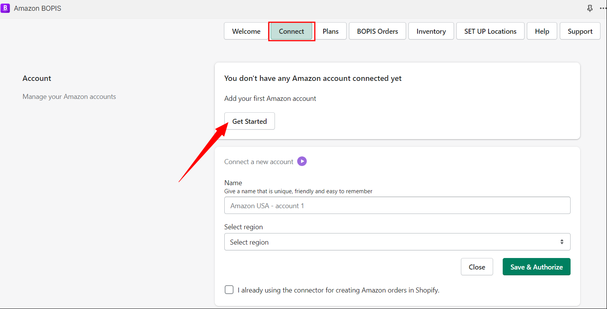The width and height of the screenshot is (607, 309).
Task: Open the three-dots more options menu
Action: pyautogui.click(x=603, y=8)
